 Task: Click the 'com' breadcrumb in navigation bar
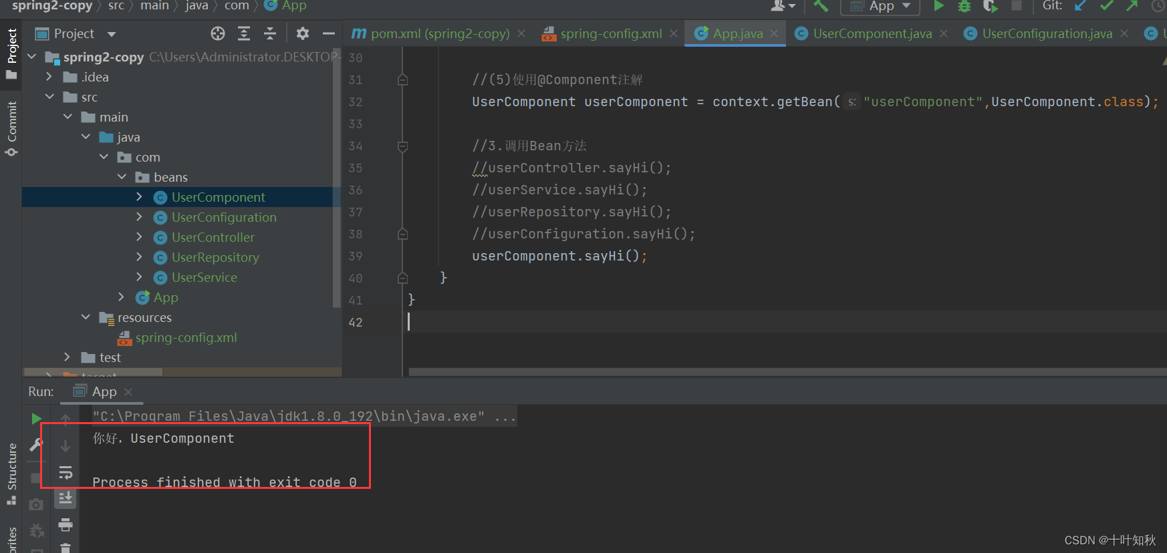click(x=237, y=6)
